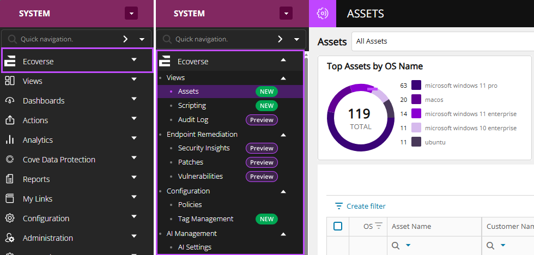Collapse the expanded Ecoverse menu arrow
Screen dimensions: 534x255
[283, 59]
